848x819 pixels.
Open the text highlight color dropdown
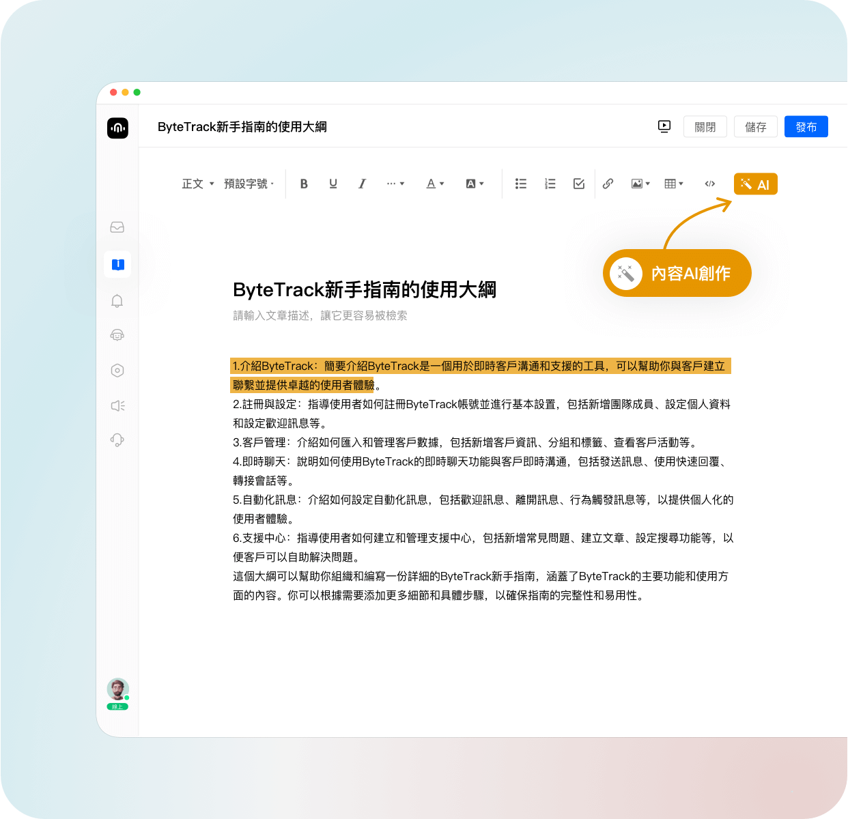pyautogui.click(x=475, y=184)
